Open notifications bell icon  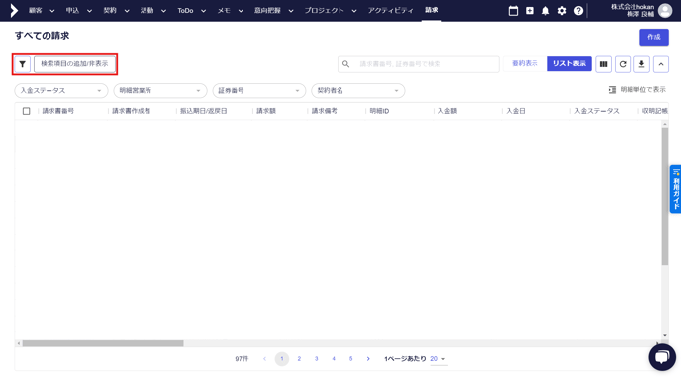[x=545, y=11]
